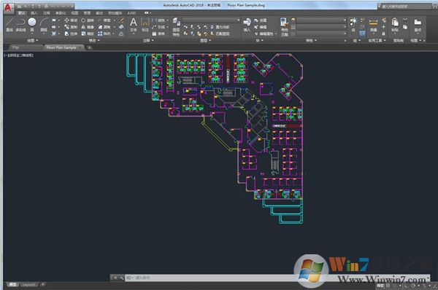Screen dimensions: 438x290
Task: Expand the Draw panel title arrow
Action: coord(37,40)
